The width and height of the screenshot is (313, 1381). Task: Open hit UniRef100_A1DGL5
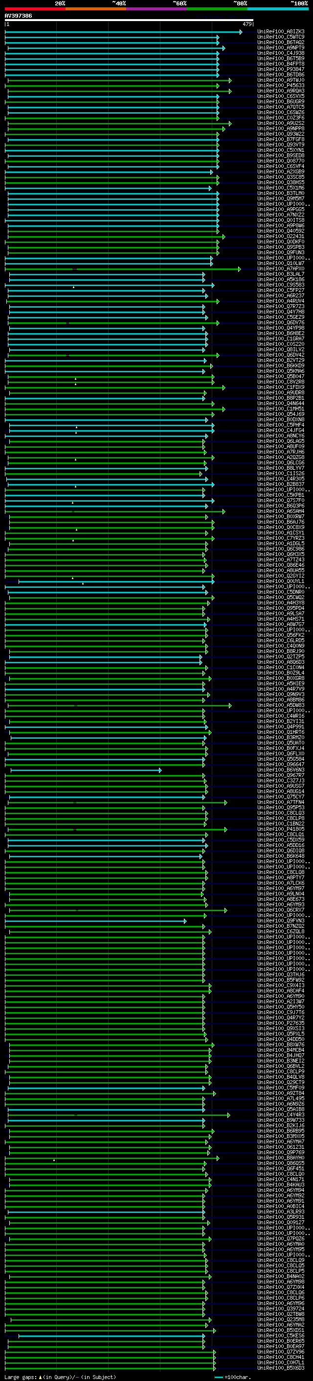point(281,544)
